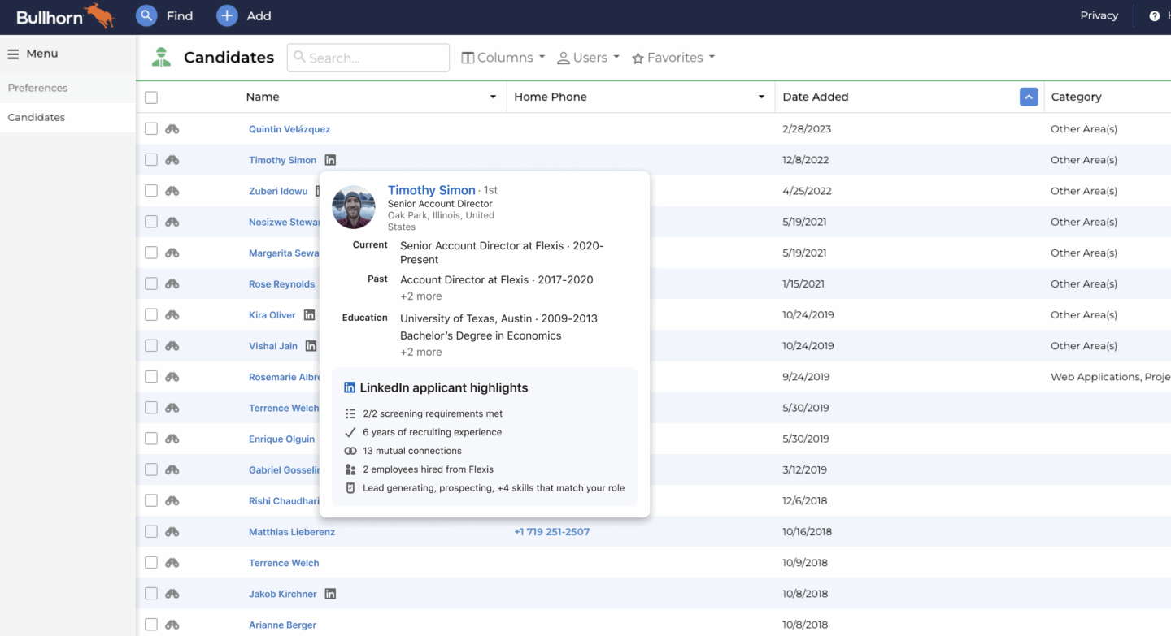
Task: Click LinkedIn icon beside Jakob Kirchner
Action: [x=330, y=594]
